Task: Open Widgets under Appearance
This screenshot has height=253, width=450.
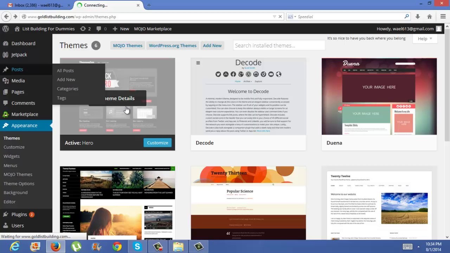Action: coord(12,156)
